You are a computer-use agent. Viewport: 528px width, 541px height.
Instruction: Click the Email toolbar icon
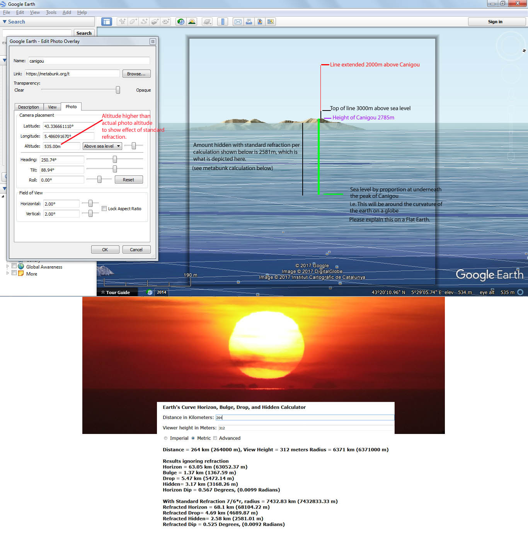[x=238, y=22]
